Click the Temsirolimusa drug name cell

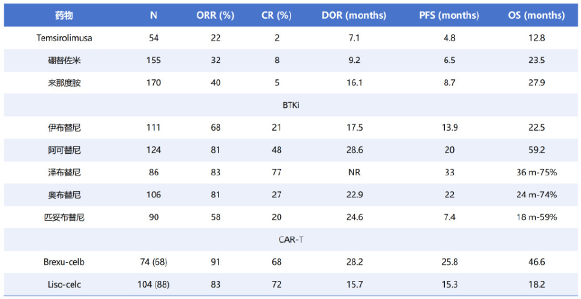pyautogui.click(x=64, y=38)
